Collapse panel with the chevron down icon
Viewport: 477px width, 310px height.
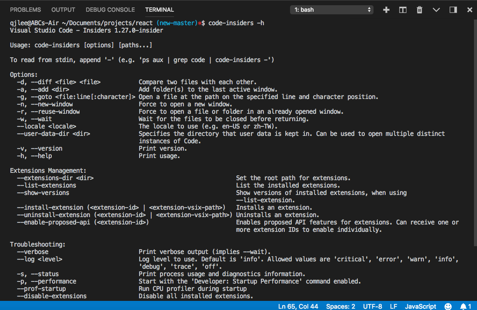tap(436, 10)
